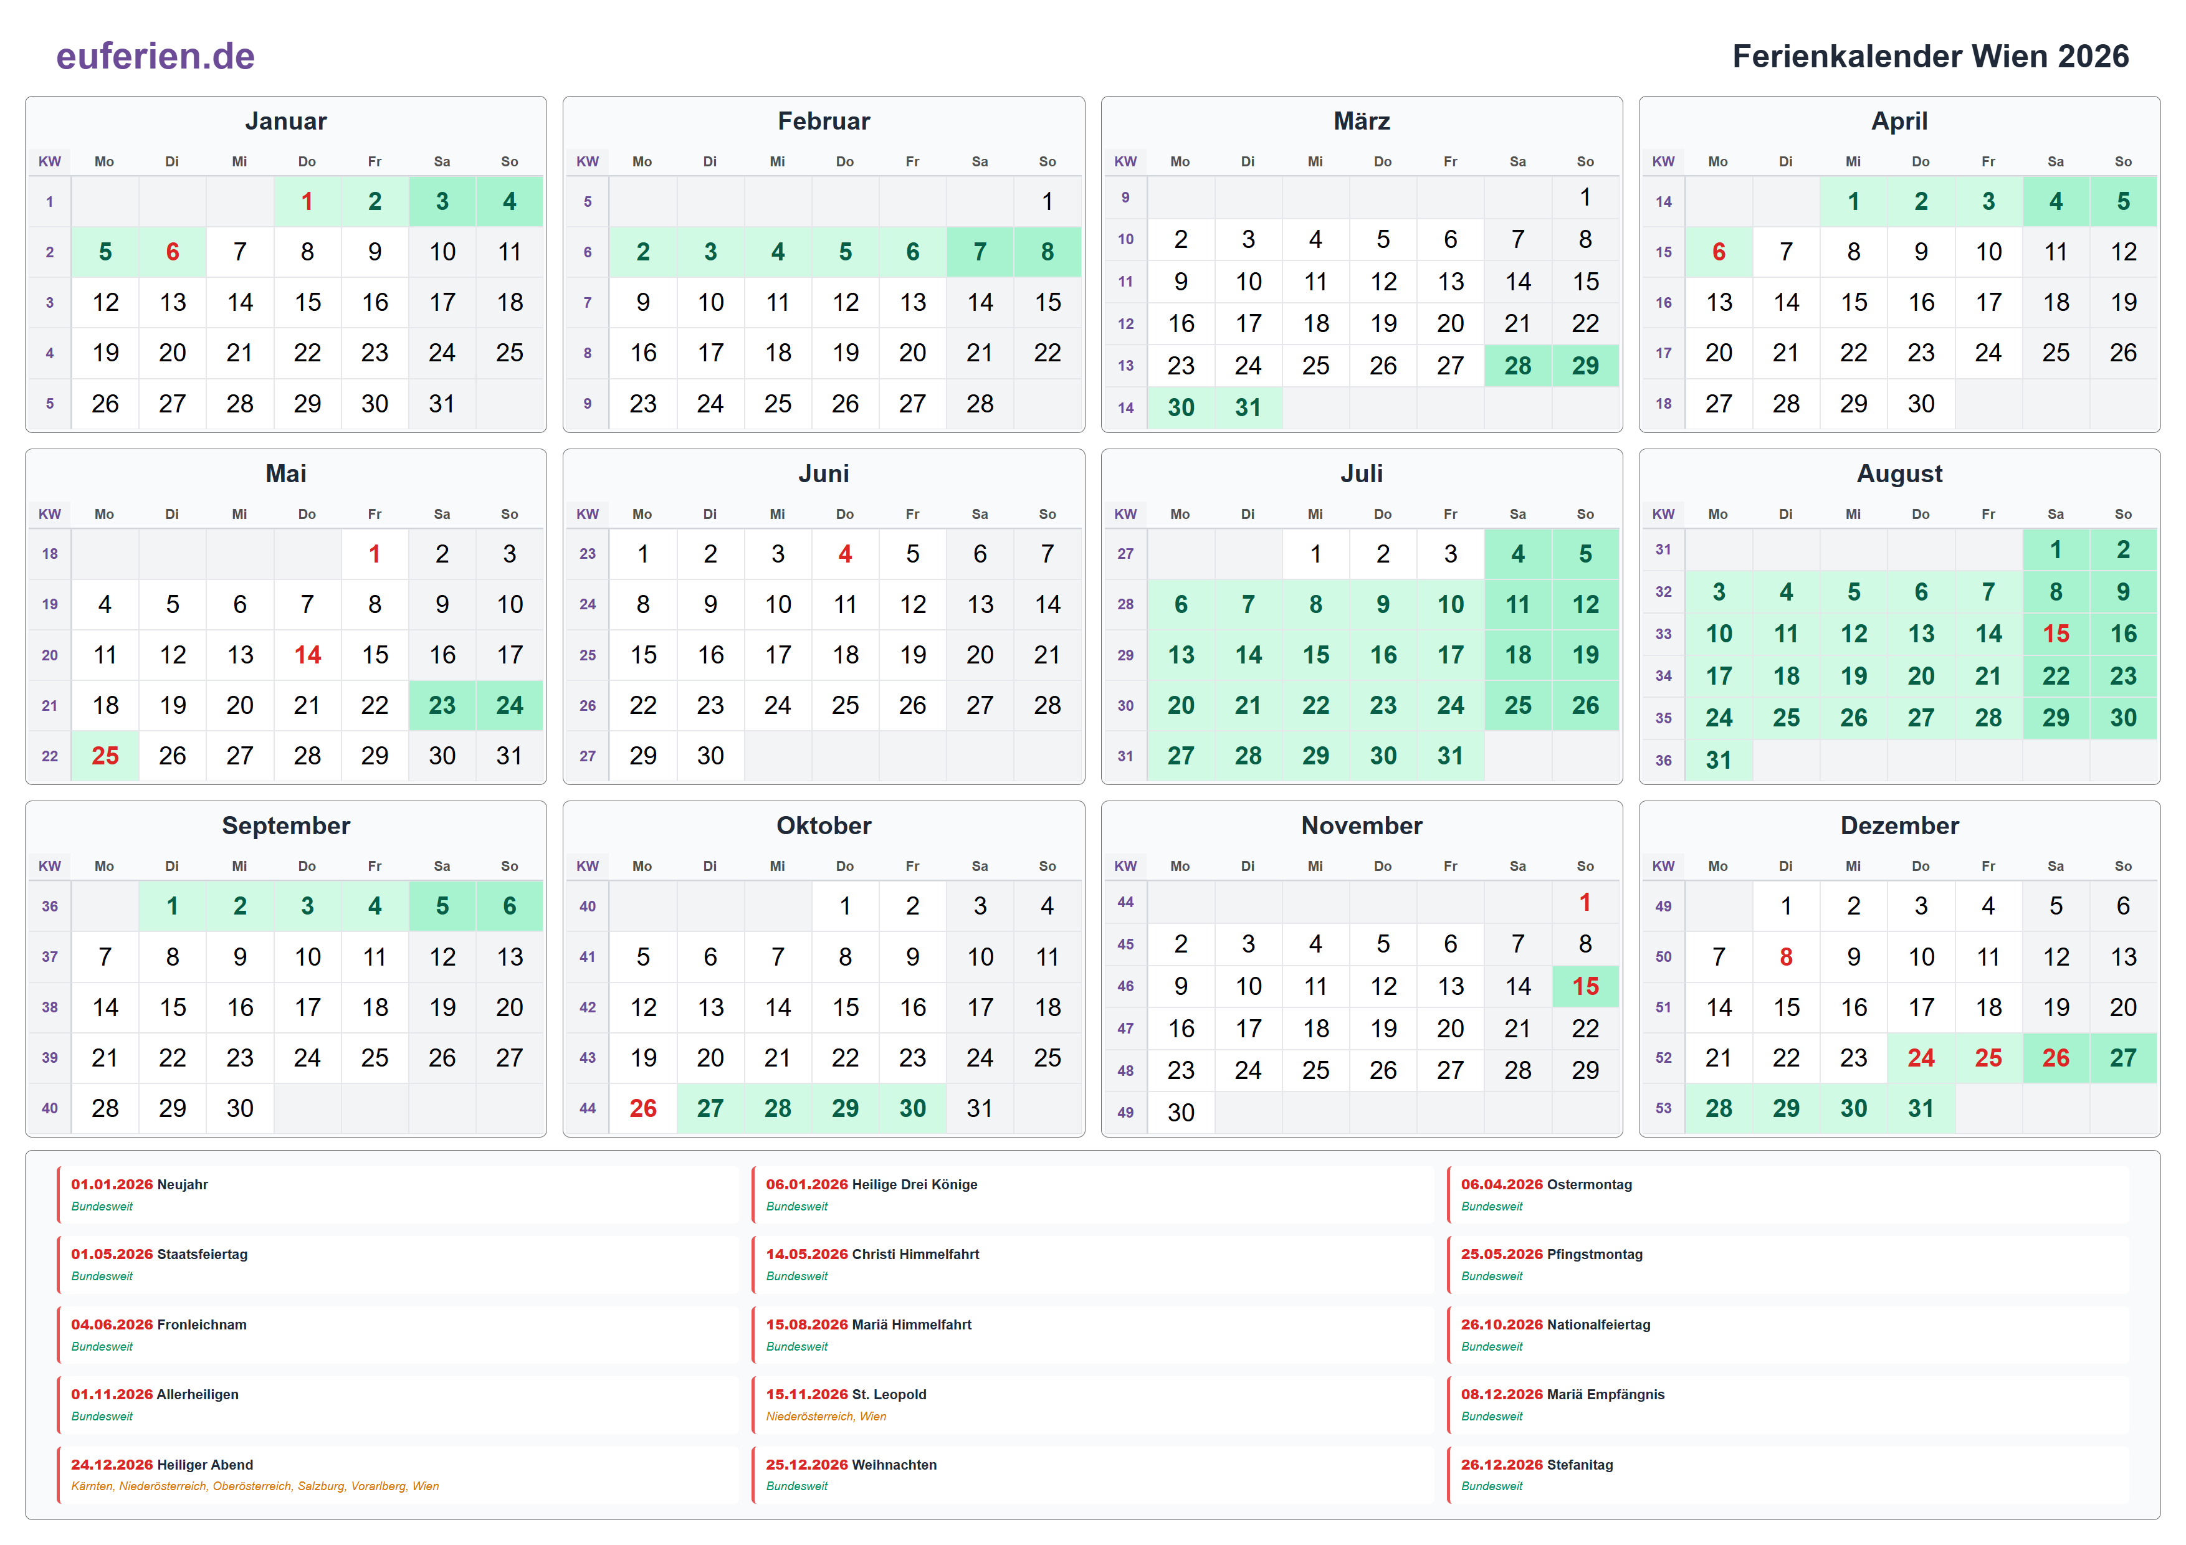Image resolution: width=2186 pixels, height=1545 pixels.
Task: Open 06.04.2026 Ostermontag legend entry
Action: pos(1788,1195)
